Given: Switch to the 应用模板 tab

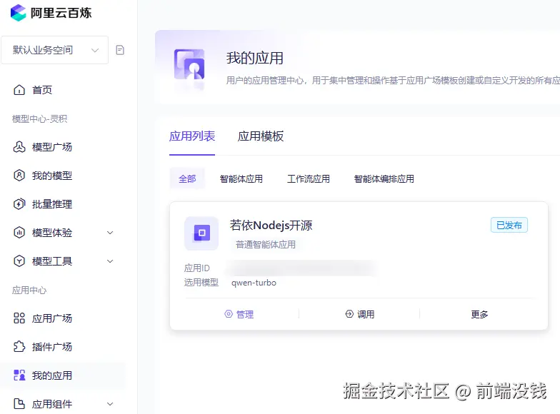Looking at the screenshot, I should (261, 136).
